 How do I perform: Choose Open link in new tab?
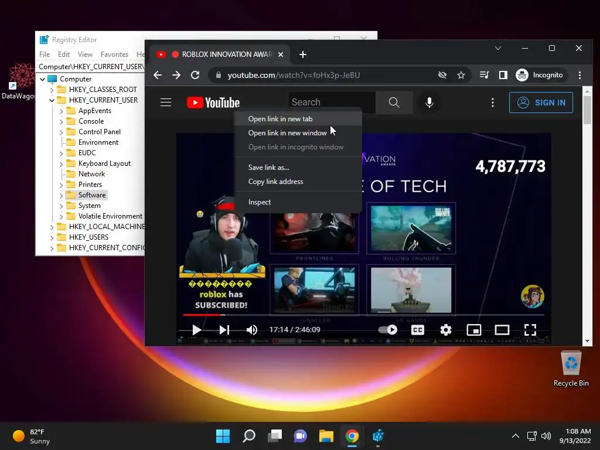pyautogui.click(x=298, y=118)
